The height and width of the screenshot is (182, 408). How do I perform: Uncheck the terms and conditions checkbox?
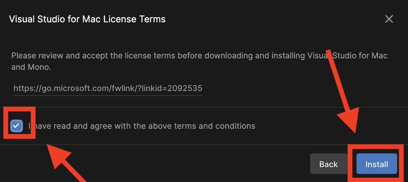[x=16, y=126]
